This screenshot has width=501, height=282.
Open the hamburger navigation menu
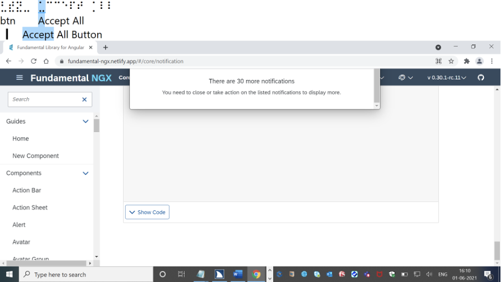coord(19,78)
